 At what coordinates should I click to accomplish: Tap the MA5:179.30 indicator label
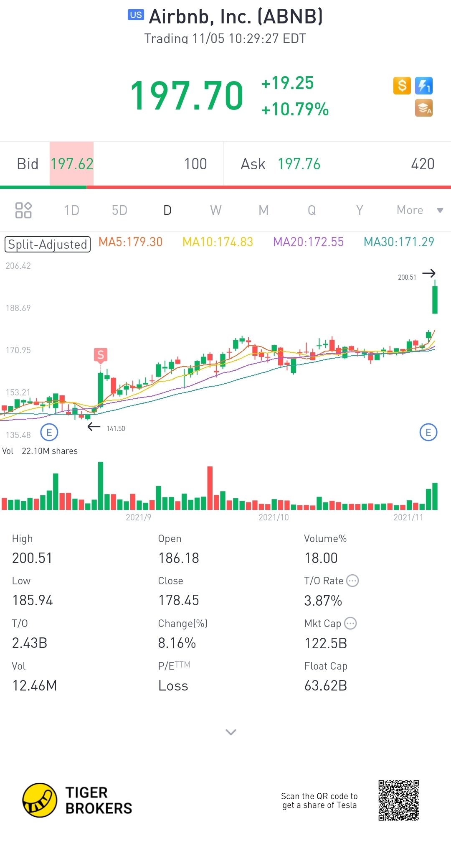(130, 242)
